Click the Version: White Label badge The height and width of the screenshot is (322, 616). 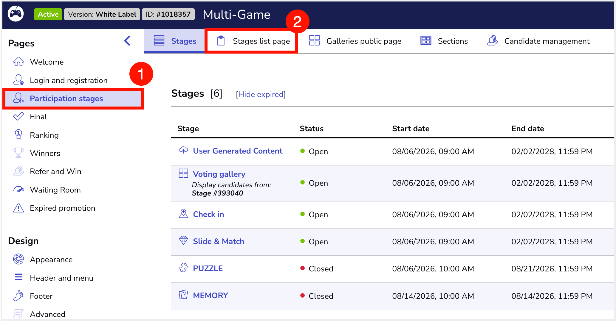102,14
